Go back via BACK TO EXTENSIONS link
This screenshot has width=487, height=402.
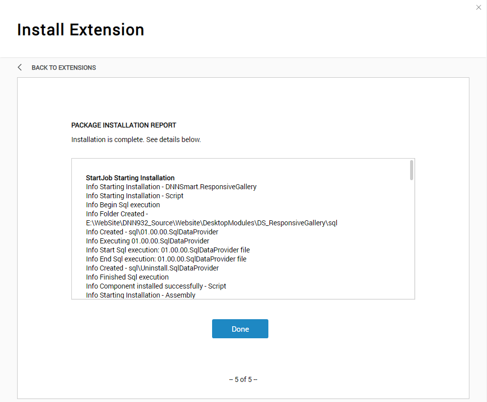click(64, 68)
